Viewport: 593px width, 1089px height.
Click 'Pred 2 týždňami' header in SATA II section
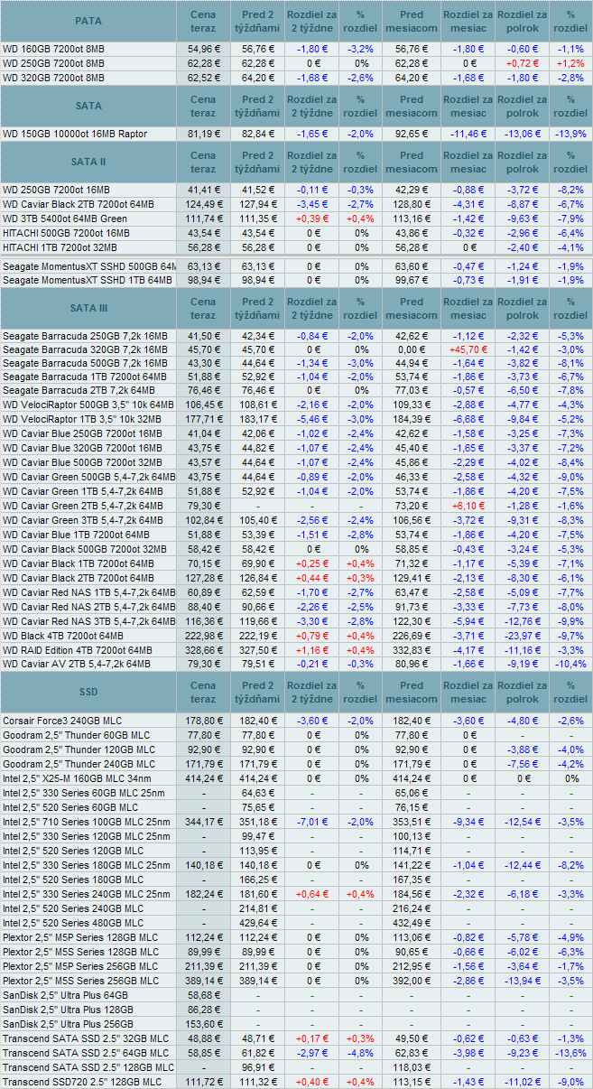coord(257,162)
